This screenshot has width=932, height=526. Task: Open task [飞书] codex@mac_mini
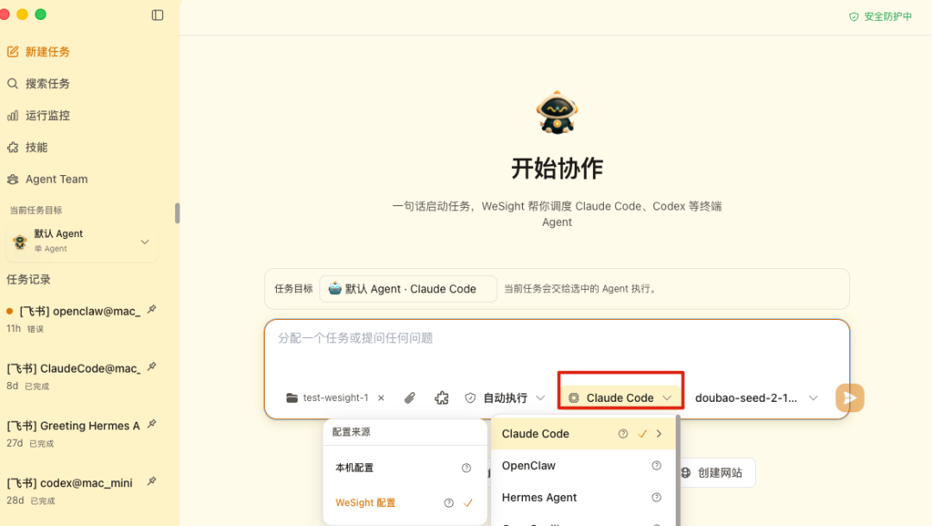70,483
